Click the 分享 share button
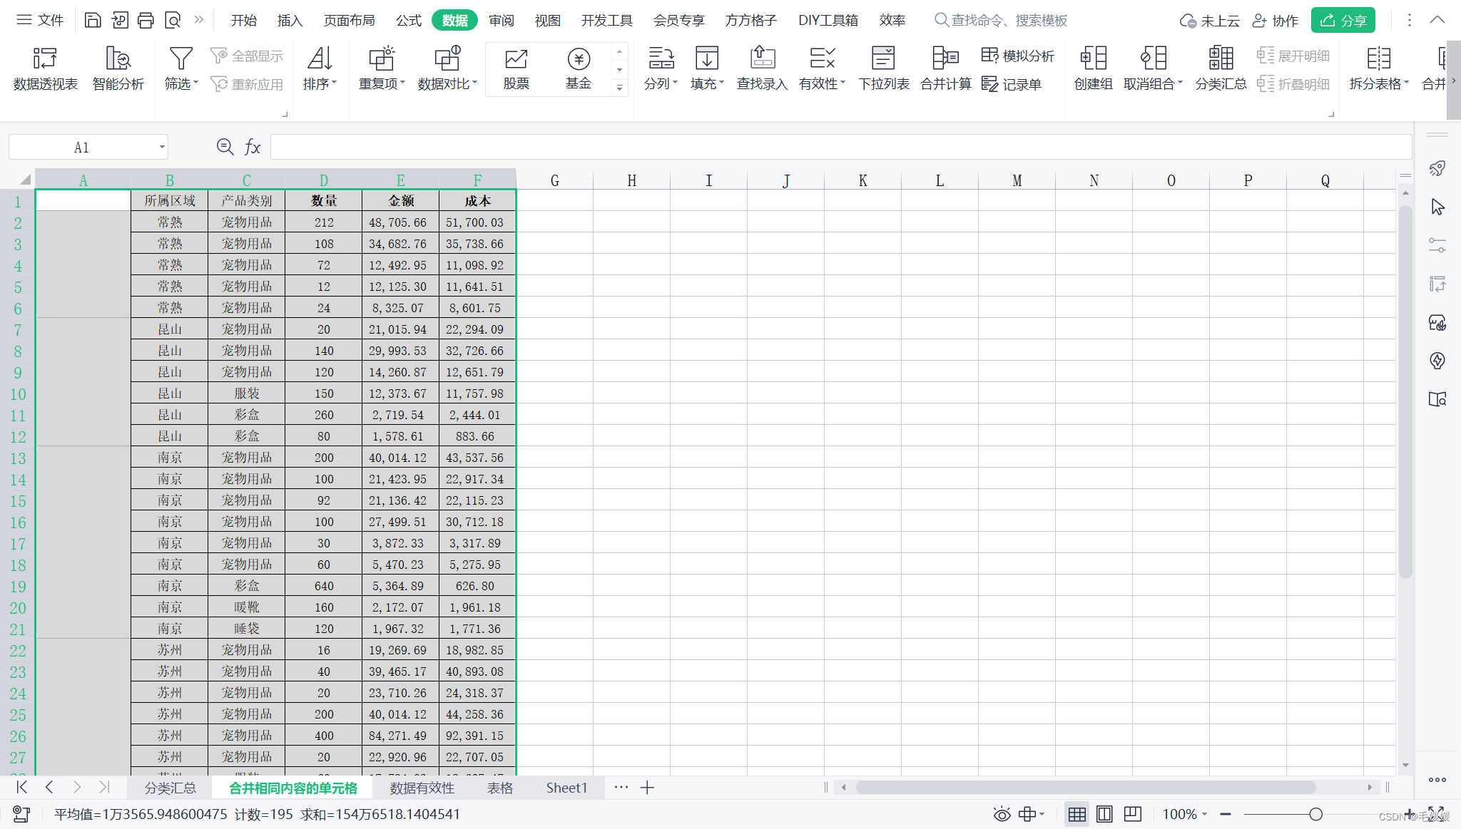The height and width of the screenshot is (829, 1461). pos(1343,20)
